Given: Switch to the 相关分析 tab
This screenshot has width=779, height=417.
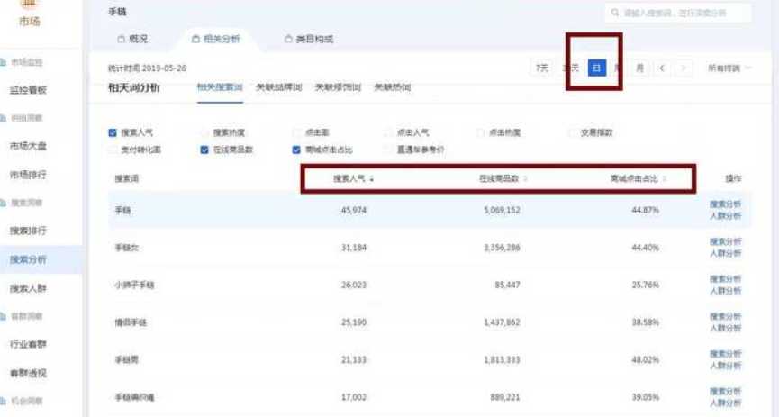Looking at the screenshot, I should pos(216,39).
